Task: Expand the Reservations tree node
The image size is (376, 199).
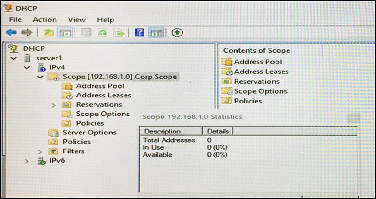Action: pyautogui.click(x=54, y=105)
